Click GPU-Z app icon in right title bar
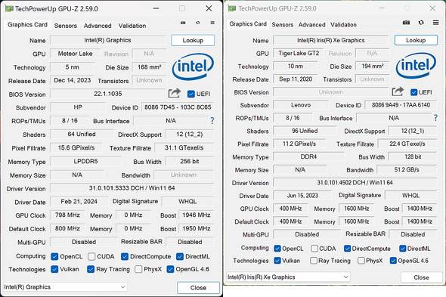446x297 pixels. click(232, 8)
